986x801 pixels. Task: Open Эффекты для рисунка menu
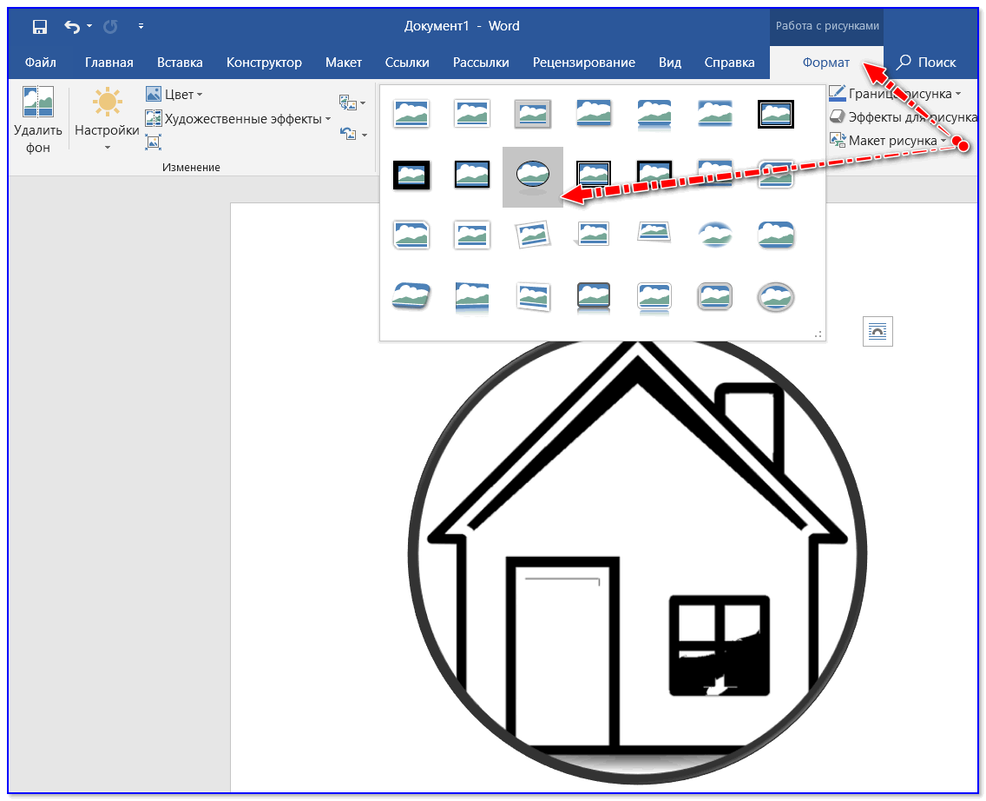[903, 117]
